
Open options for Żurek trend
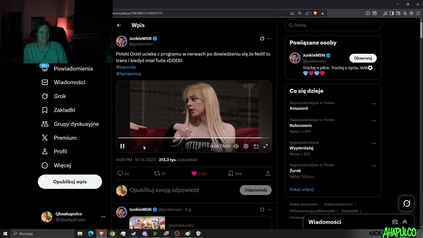pyautogui.click(x=374, y=166)
